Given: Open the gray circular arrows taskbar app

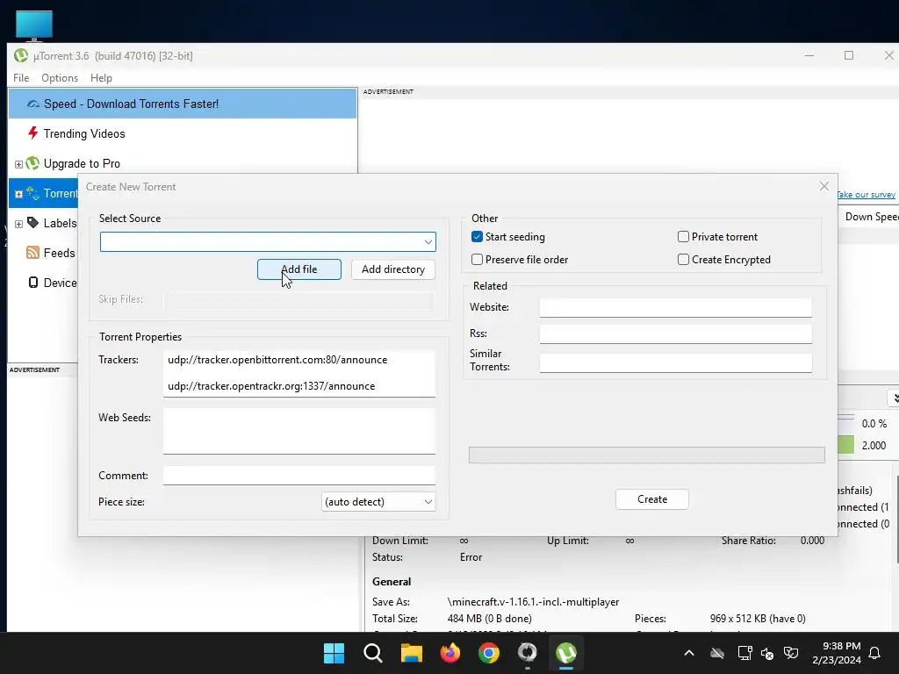Looking at the screenshot, I should (x=527, y=653).
